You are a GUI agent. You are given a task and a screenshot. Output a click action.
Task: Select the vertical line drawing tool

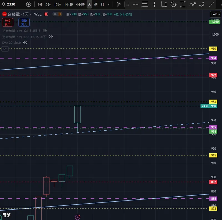154,4
